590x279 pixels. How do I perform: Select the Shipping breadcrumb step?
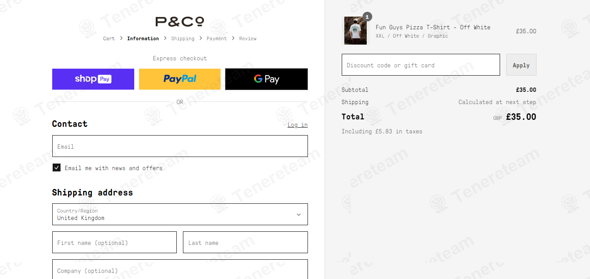pyautogui.click(x=182, y=38)
